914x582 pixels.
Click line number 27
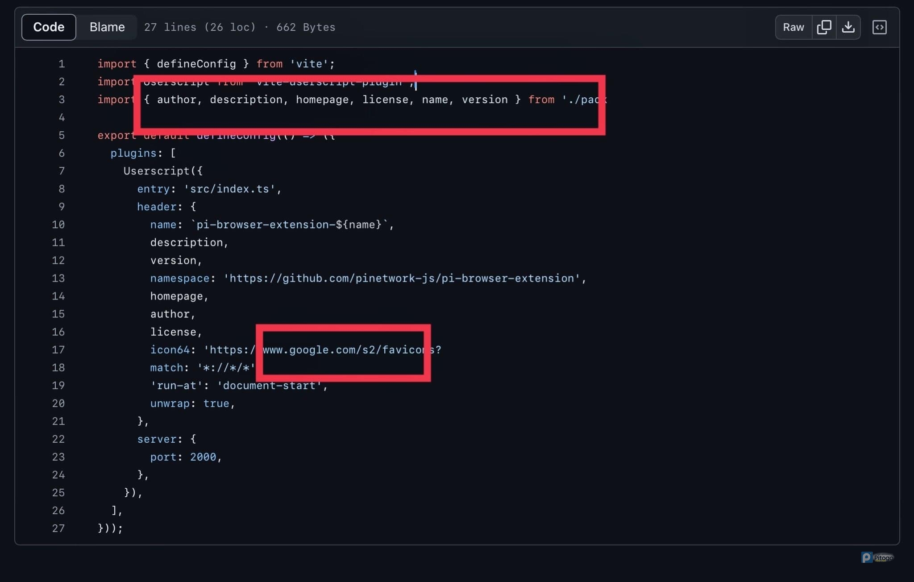[58, 528]
